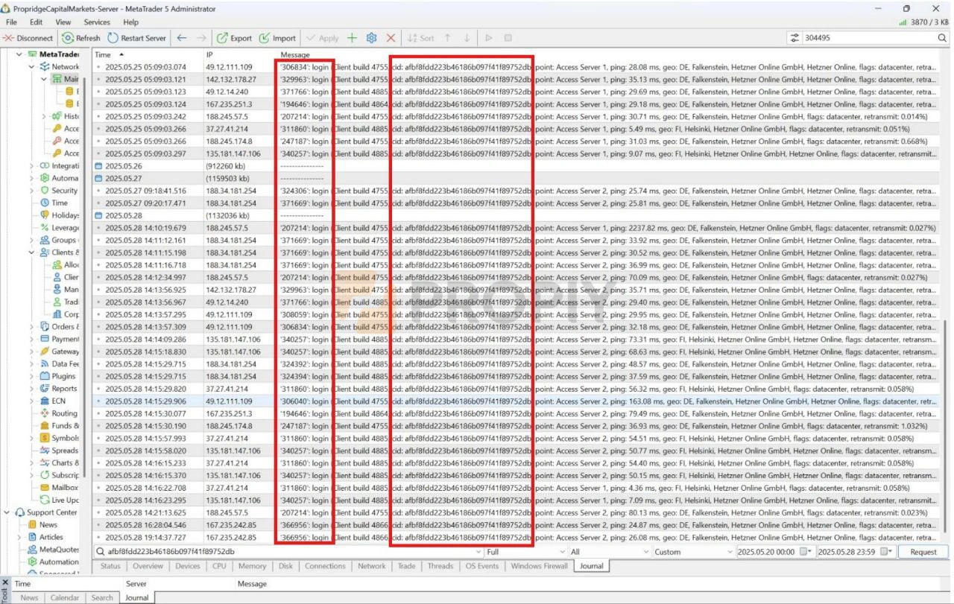This screenshot has height=604, width=954.
Task: Click the green plus Add icon
Action: click(352, 38)
